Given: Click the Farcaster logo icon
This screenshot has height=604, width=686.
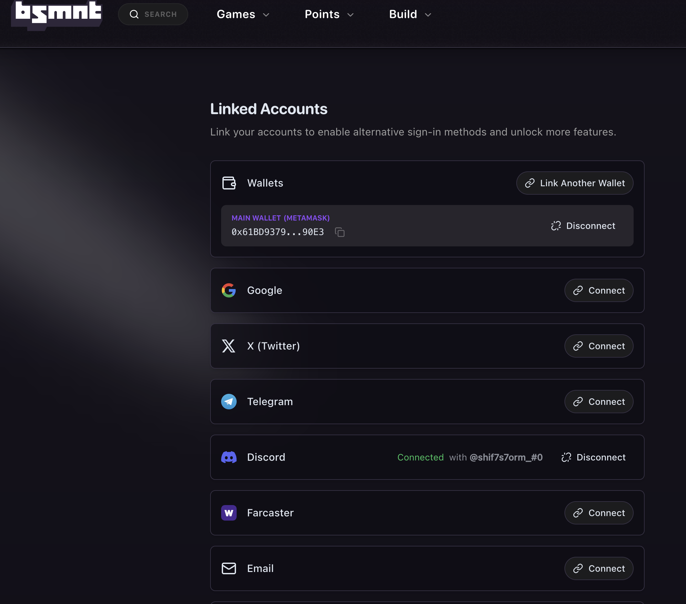Looking at the screenshot, I should pyautogui.click(x=229, y=513).
